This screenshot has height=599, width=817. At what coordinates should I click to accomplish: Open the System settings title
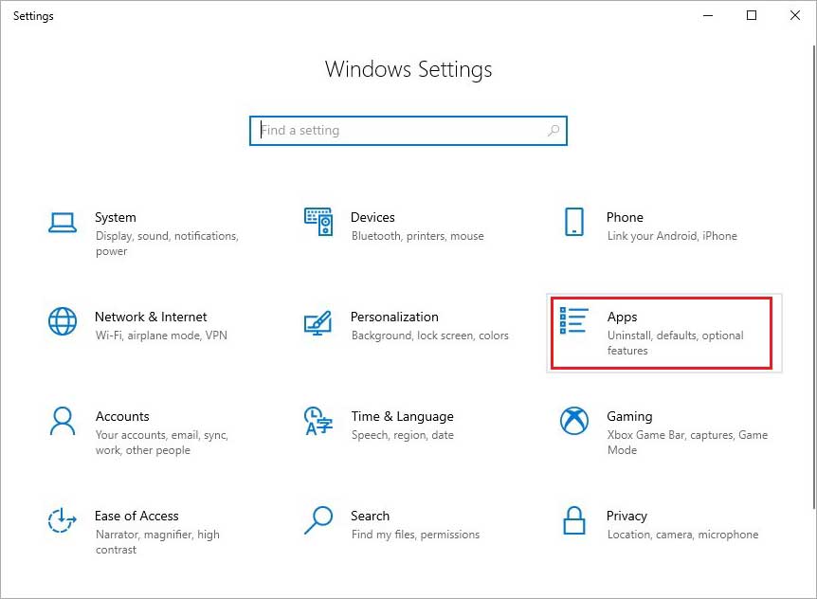(x=115, y=217)
